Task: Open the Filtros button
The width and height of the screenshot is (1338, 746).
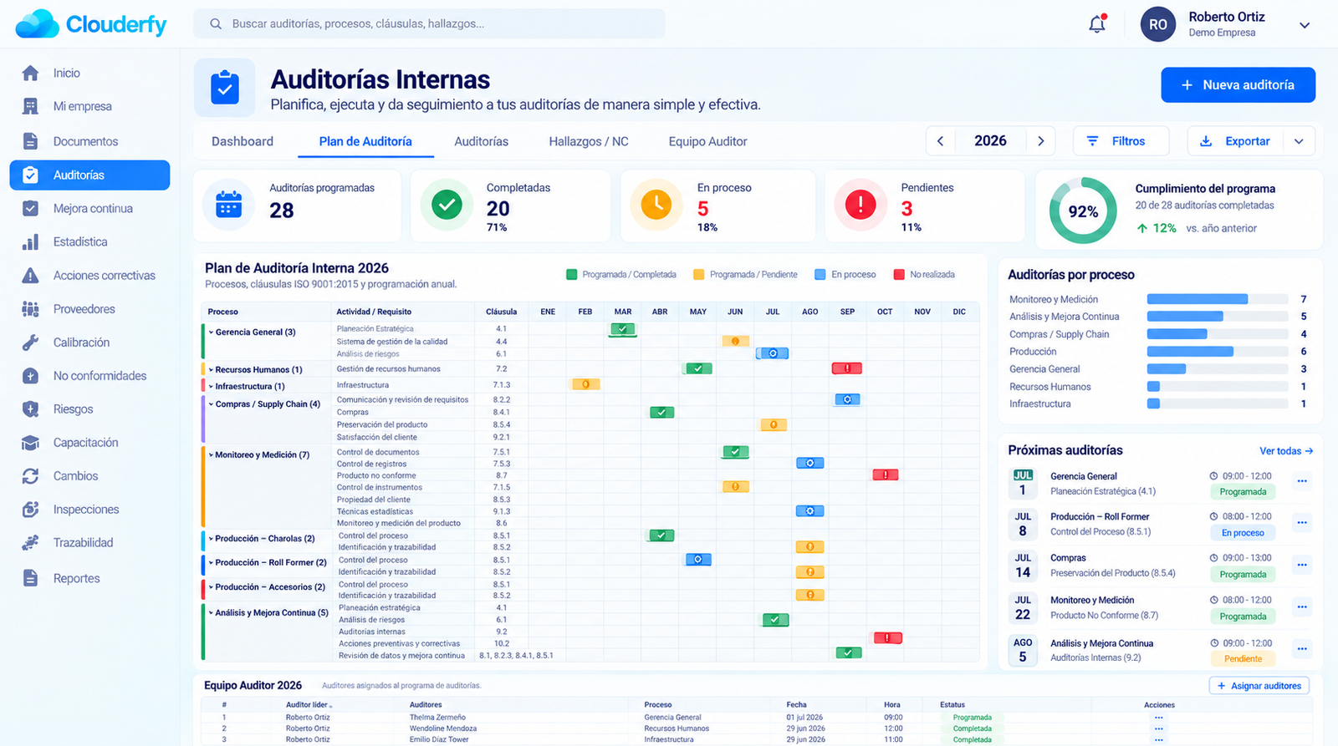Action: [1121, 141]
